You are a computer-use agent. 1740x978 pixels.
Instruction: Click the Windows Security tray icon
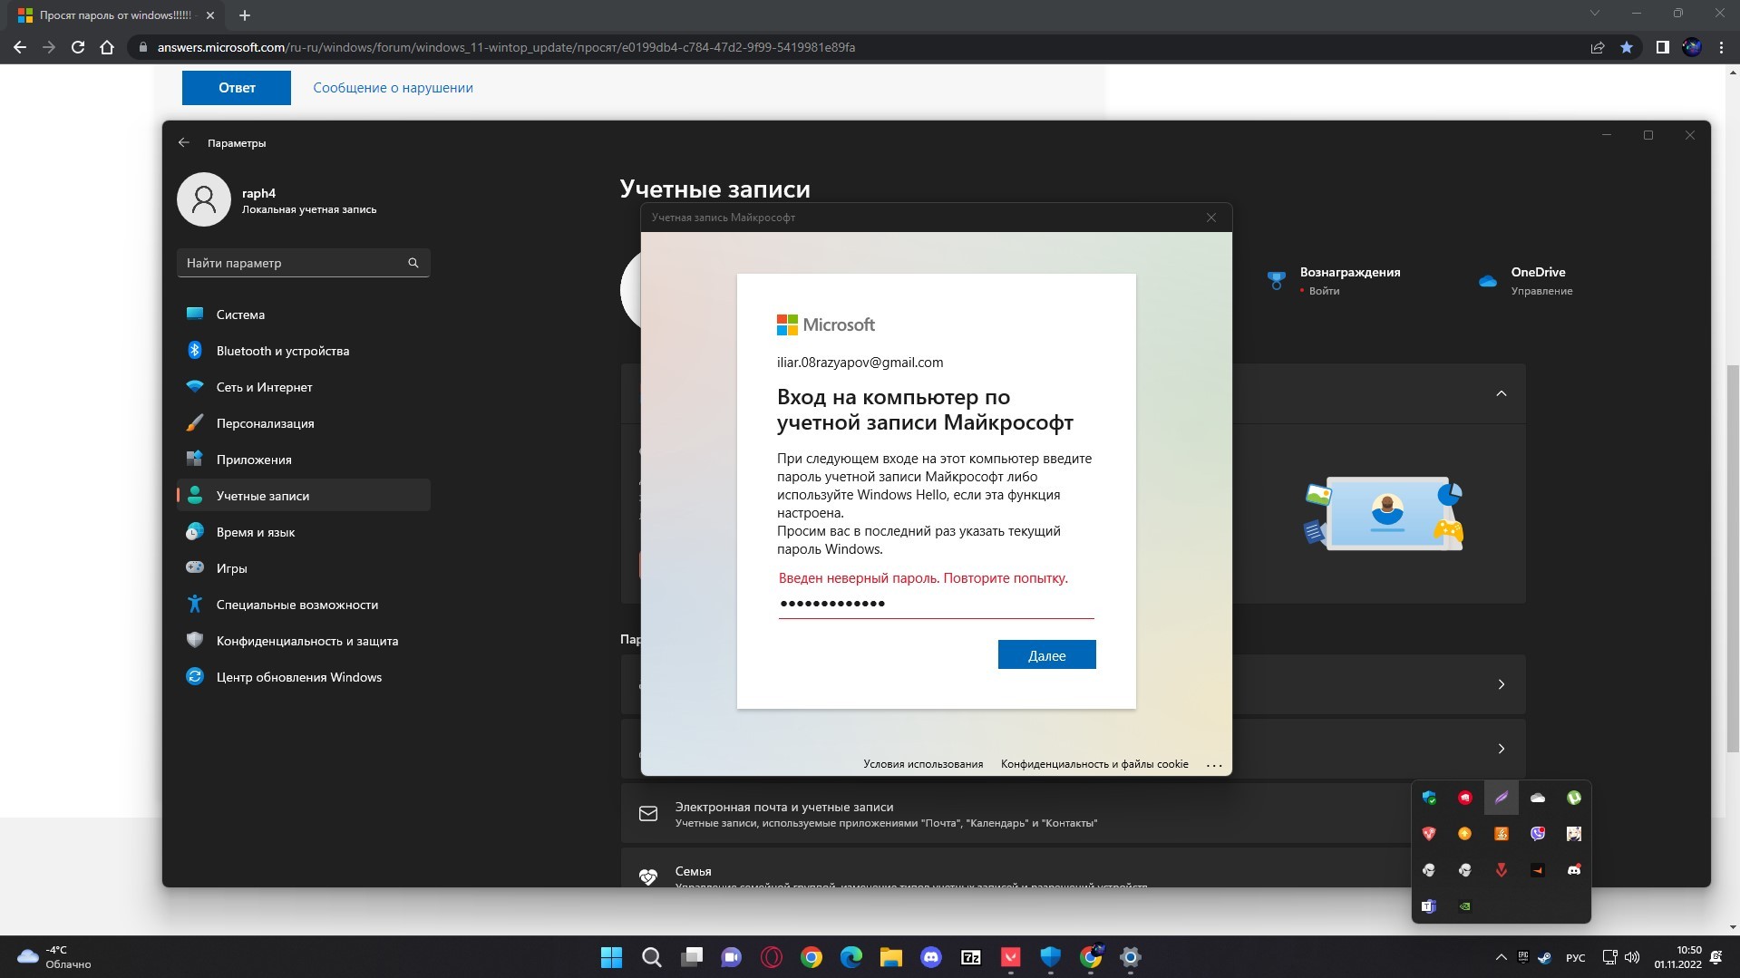(1429, 798)
